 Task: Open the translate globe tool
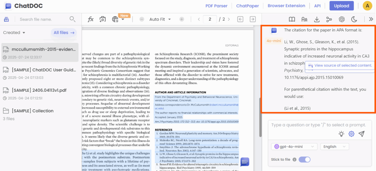point(115,19)
